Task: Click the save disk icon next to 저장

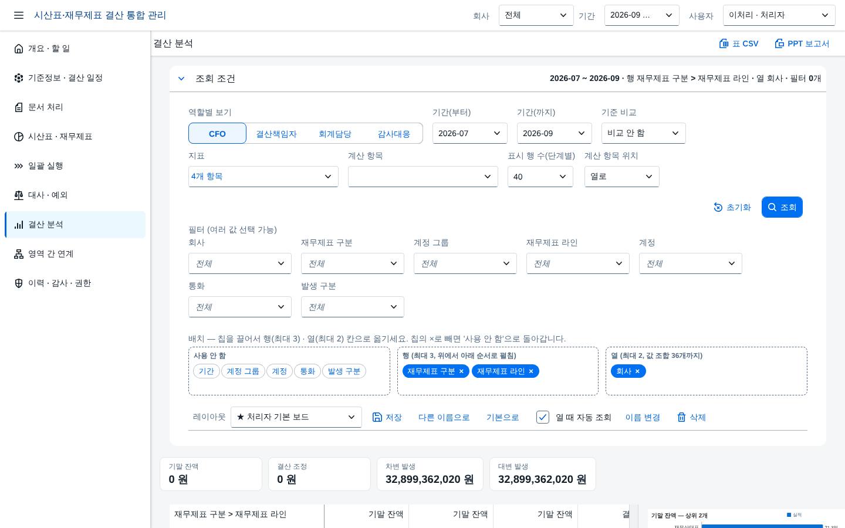Action: 377,417
